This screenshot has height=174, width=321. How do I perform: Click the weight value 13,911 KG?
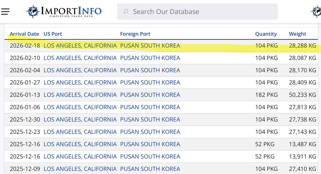[303, 156]
